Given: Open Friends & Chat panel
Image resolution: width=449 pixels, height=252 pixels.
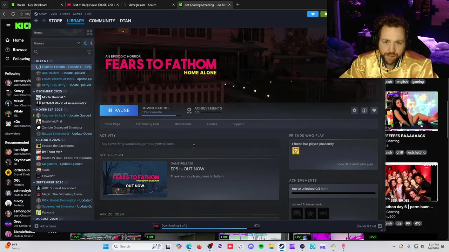Looking at the screenshot, I should coord(369,226).
